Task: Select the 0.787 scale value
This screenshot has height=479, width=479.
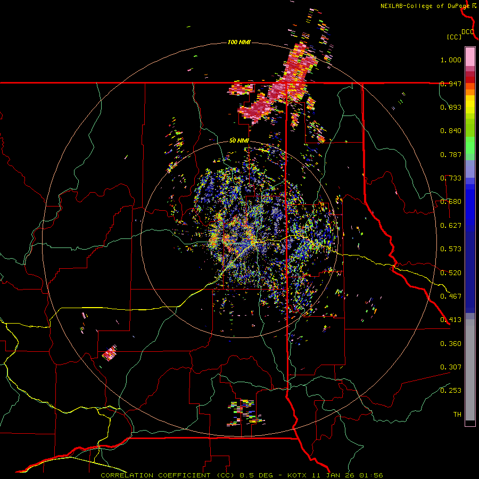Action: (451, 154)
